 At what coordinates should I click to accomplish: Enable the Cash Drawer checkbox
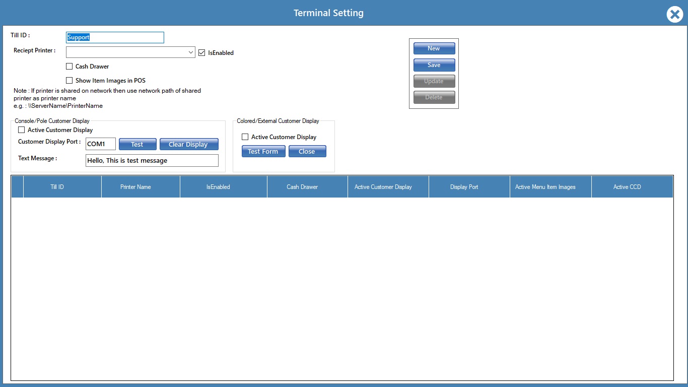tap(70, 67)
